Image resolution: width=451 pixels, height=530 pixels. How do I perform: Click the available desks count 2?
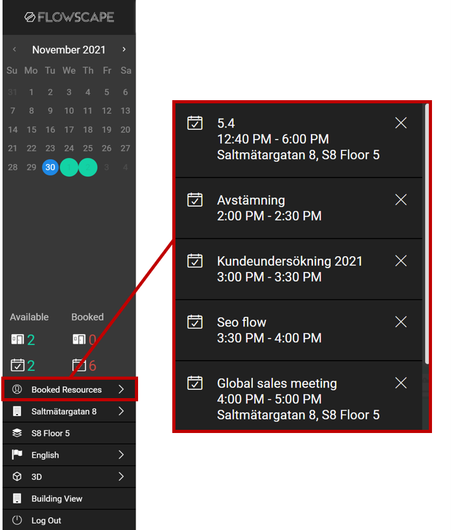31,339
